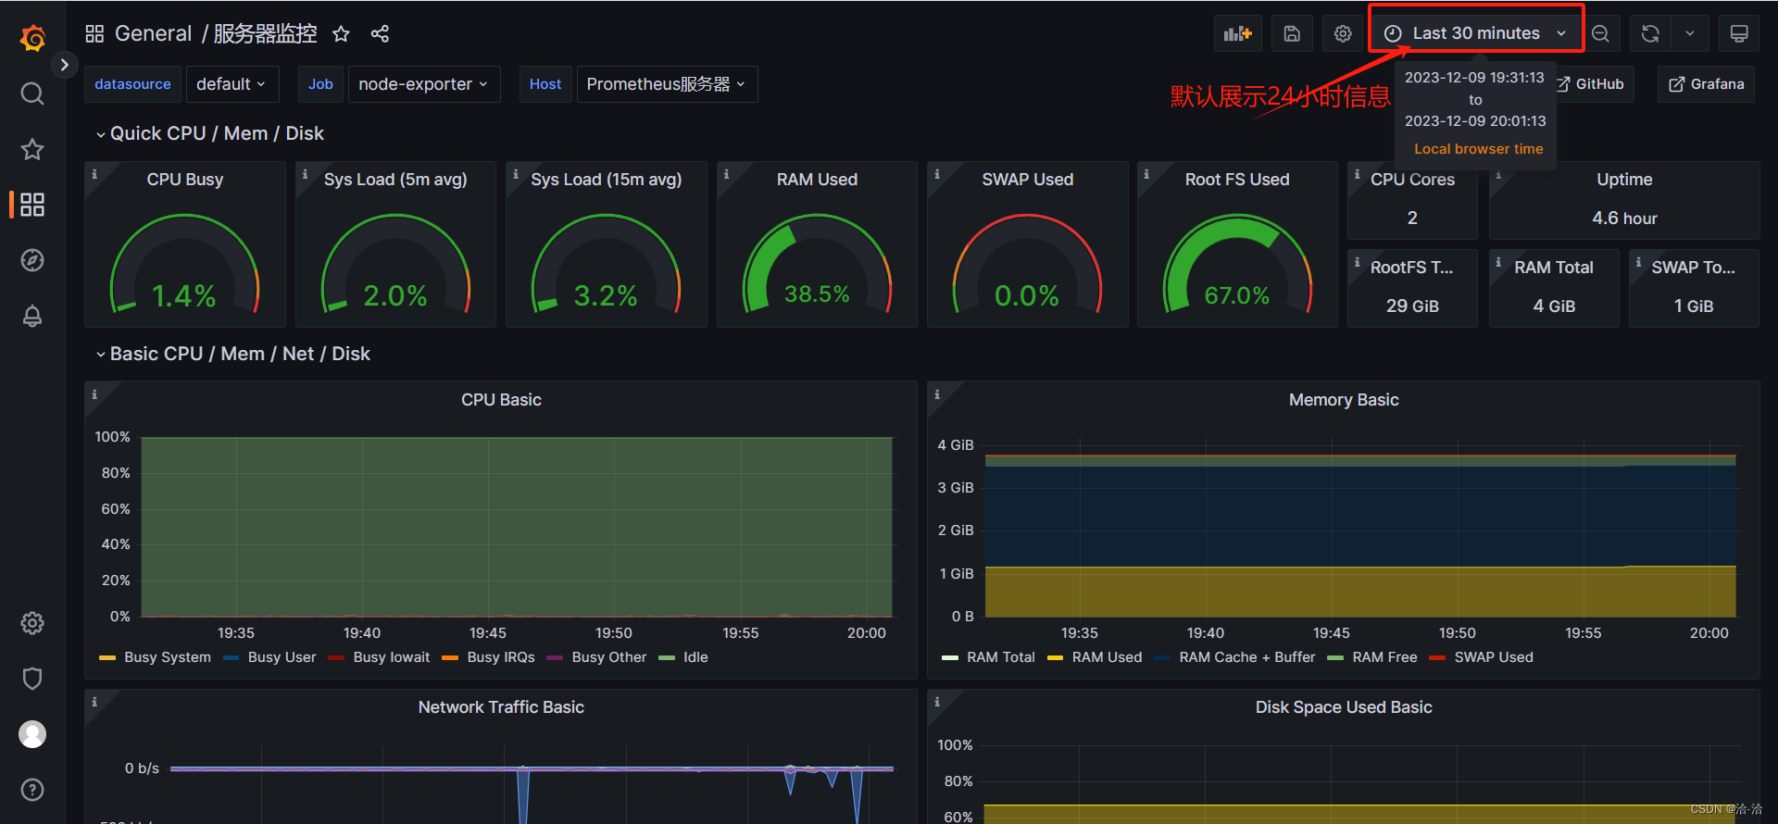Save the dashboard with disk icon

(x=1292, y=34)
